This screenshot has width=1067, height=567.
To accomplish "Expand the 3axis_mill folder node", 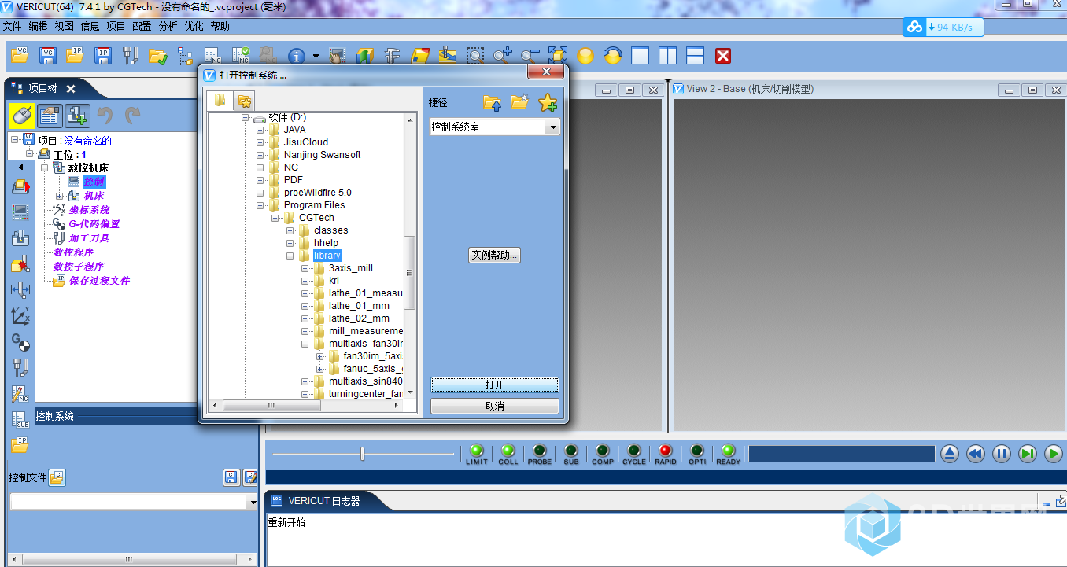I will pos(305,268).
